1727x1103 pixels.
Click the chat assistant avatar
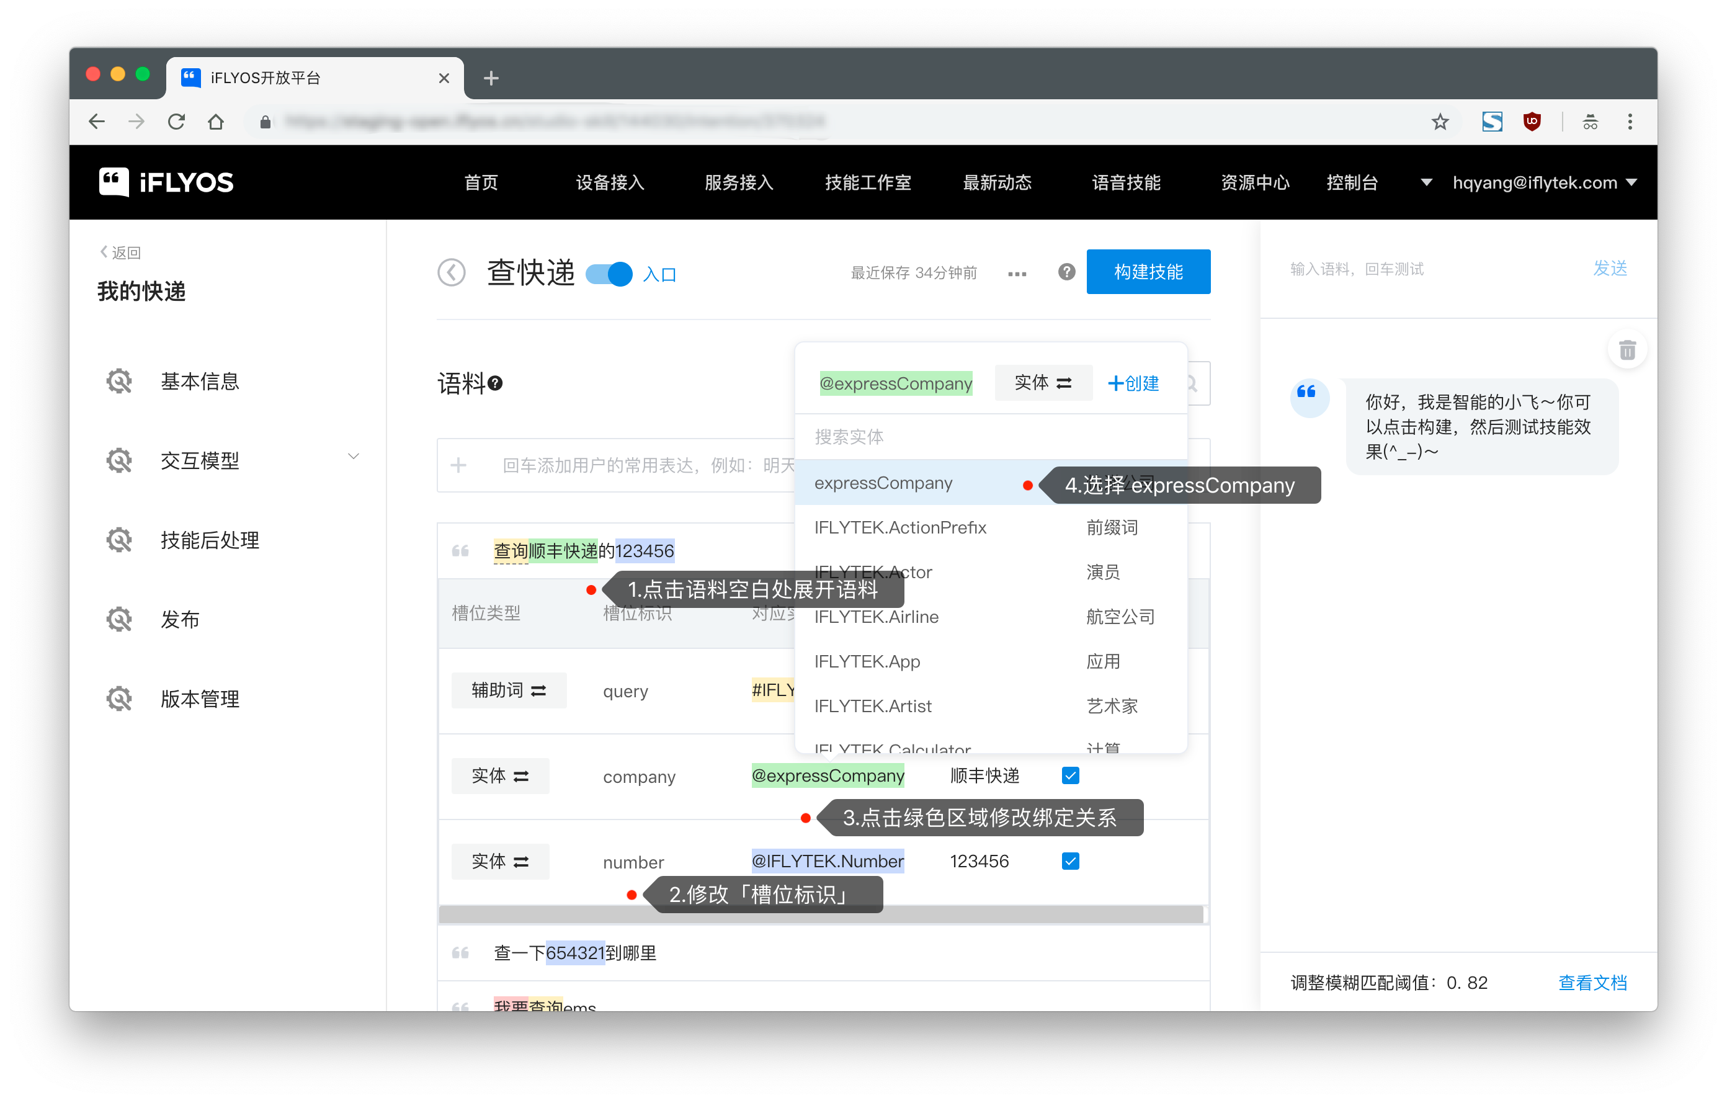[1309, 397]
